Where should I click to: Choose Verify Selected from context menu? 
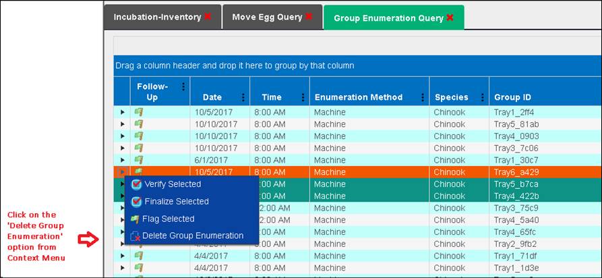coord(172,184)
